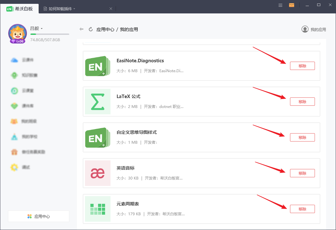The width and height of the screenshot is (336, 230).
Task: Minimize the 希沃白板 window
Action: (307, 5)
